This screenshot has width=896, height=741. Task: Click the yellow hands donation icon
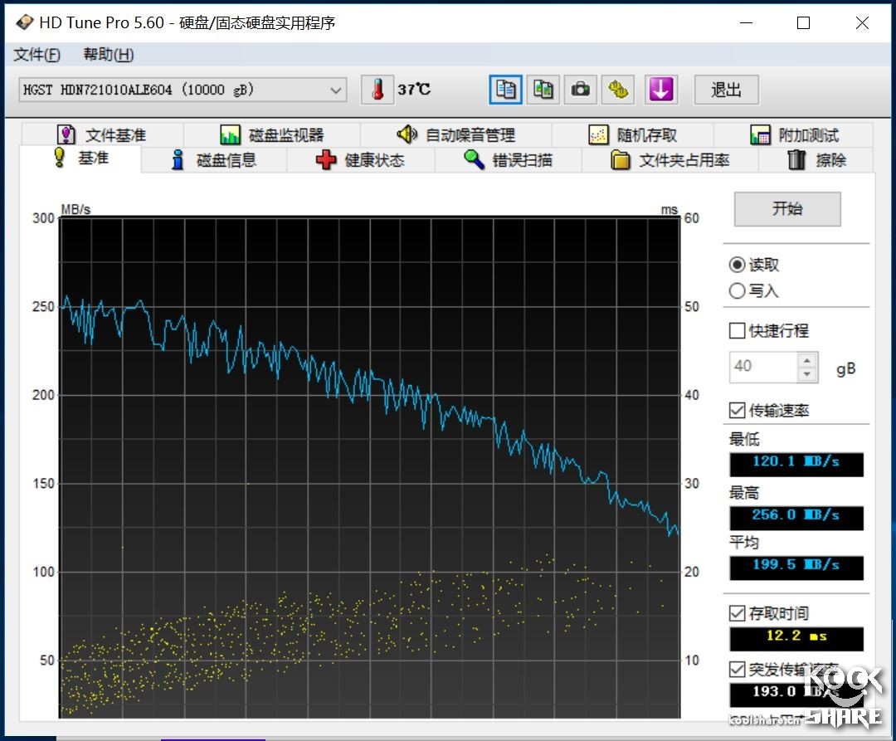[x=617, y=89]
